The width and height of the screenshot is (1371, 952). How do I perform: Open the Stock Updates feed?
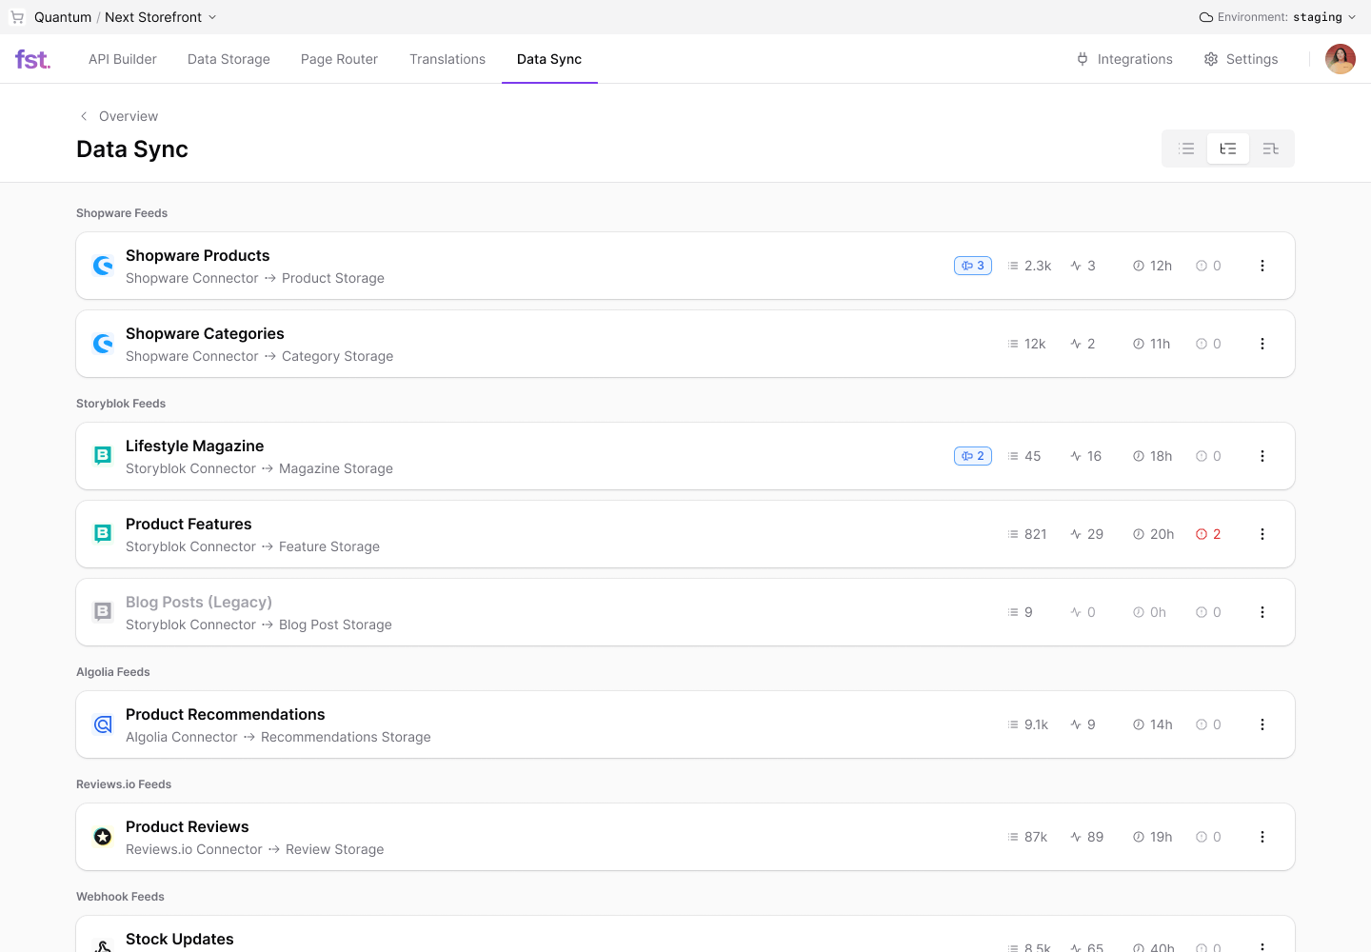tap(685, 935)
